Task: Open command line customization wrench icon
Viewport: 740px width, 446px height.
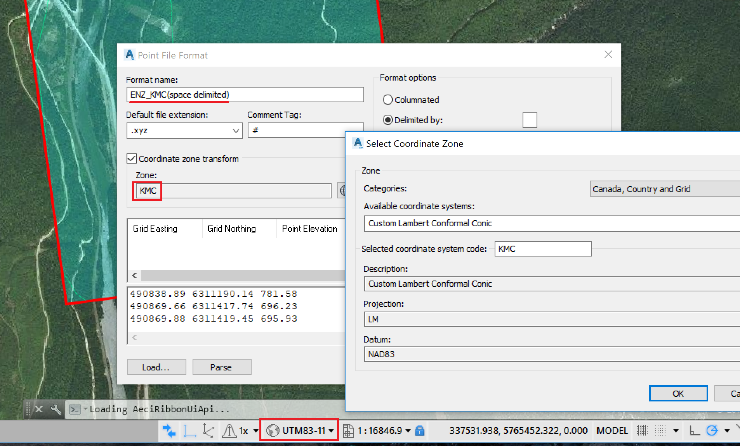Action: (57, 409)
